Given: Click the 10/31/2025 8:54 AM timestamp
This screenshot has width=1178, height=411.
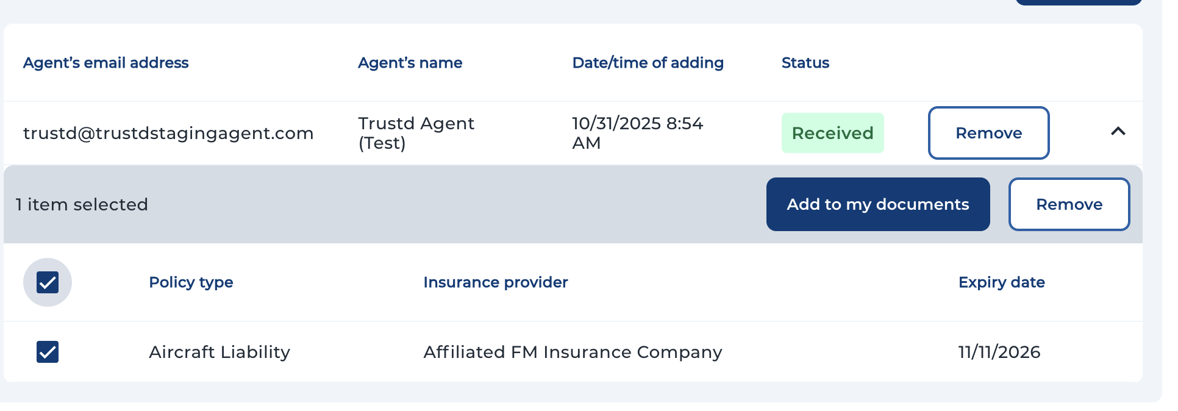Looking at the screenshot, I should tap(637, 133).
